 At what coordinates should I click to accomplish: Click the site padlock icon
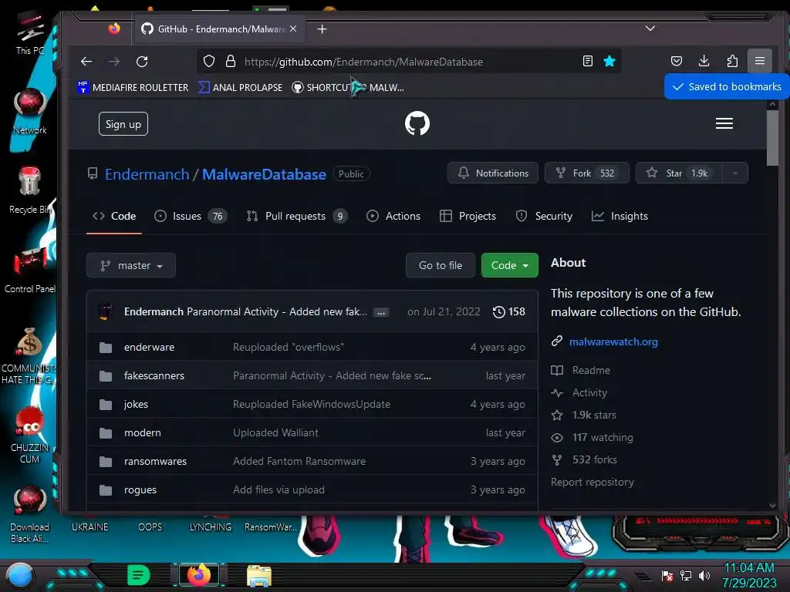click(231, 62)
